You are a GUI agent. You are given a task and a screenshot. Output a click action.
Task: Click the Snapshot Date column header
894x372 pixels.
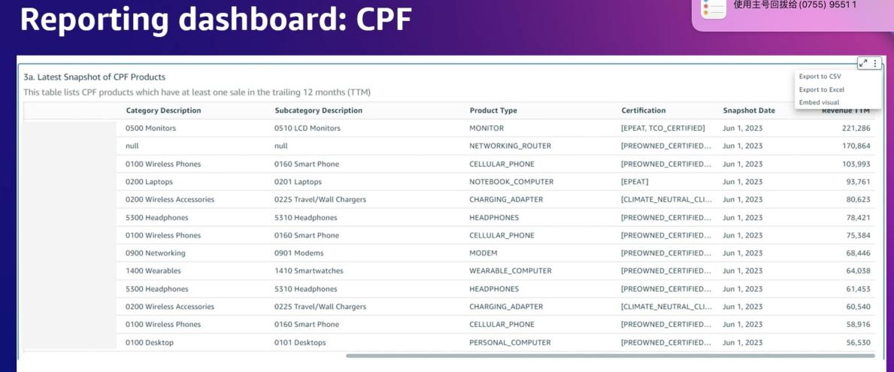pyautogui.click(x=749, y=110)
